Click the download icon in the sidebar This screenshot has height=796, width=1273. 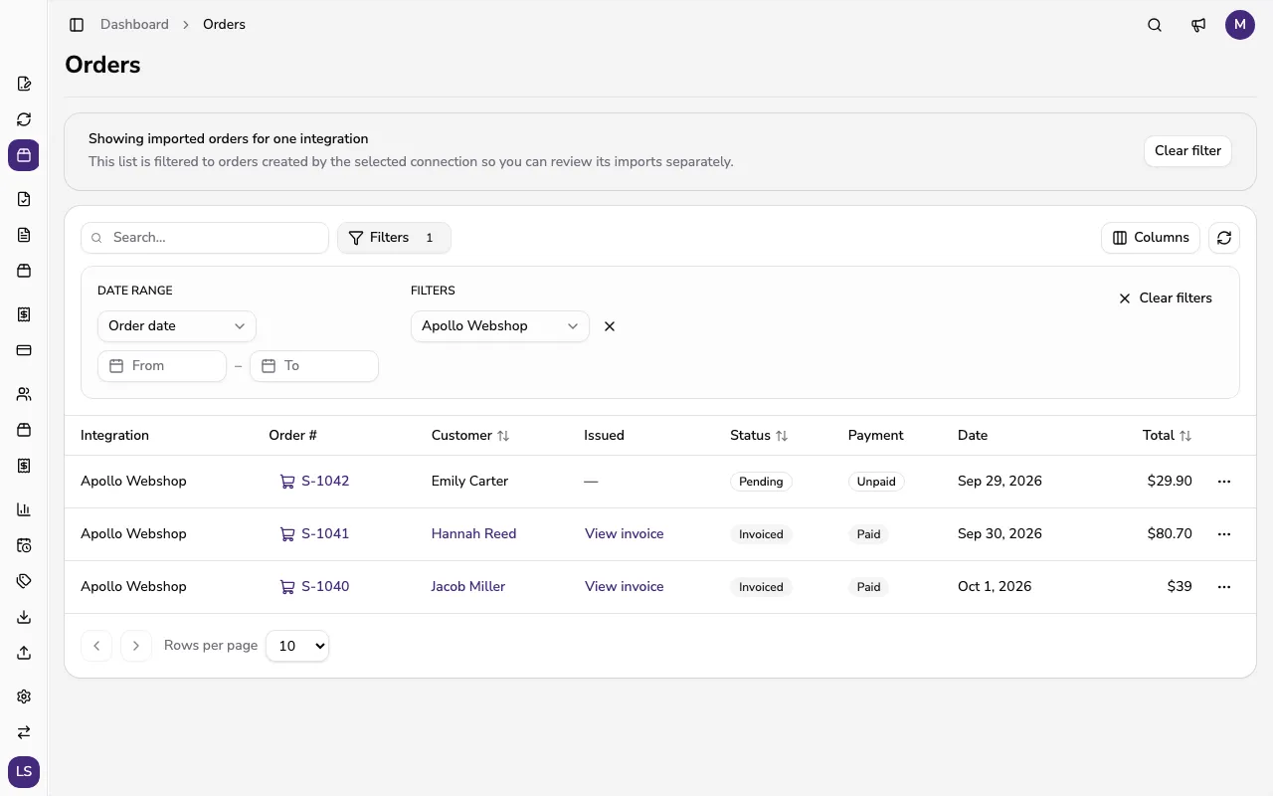pyautogui.click(x=24, y=617)
